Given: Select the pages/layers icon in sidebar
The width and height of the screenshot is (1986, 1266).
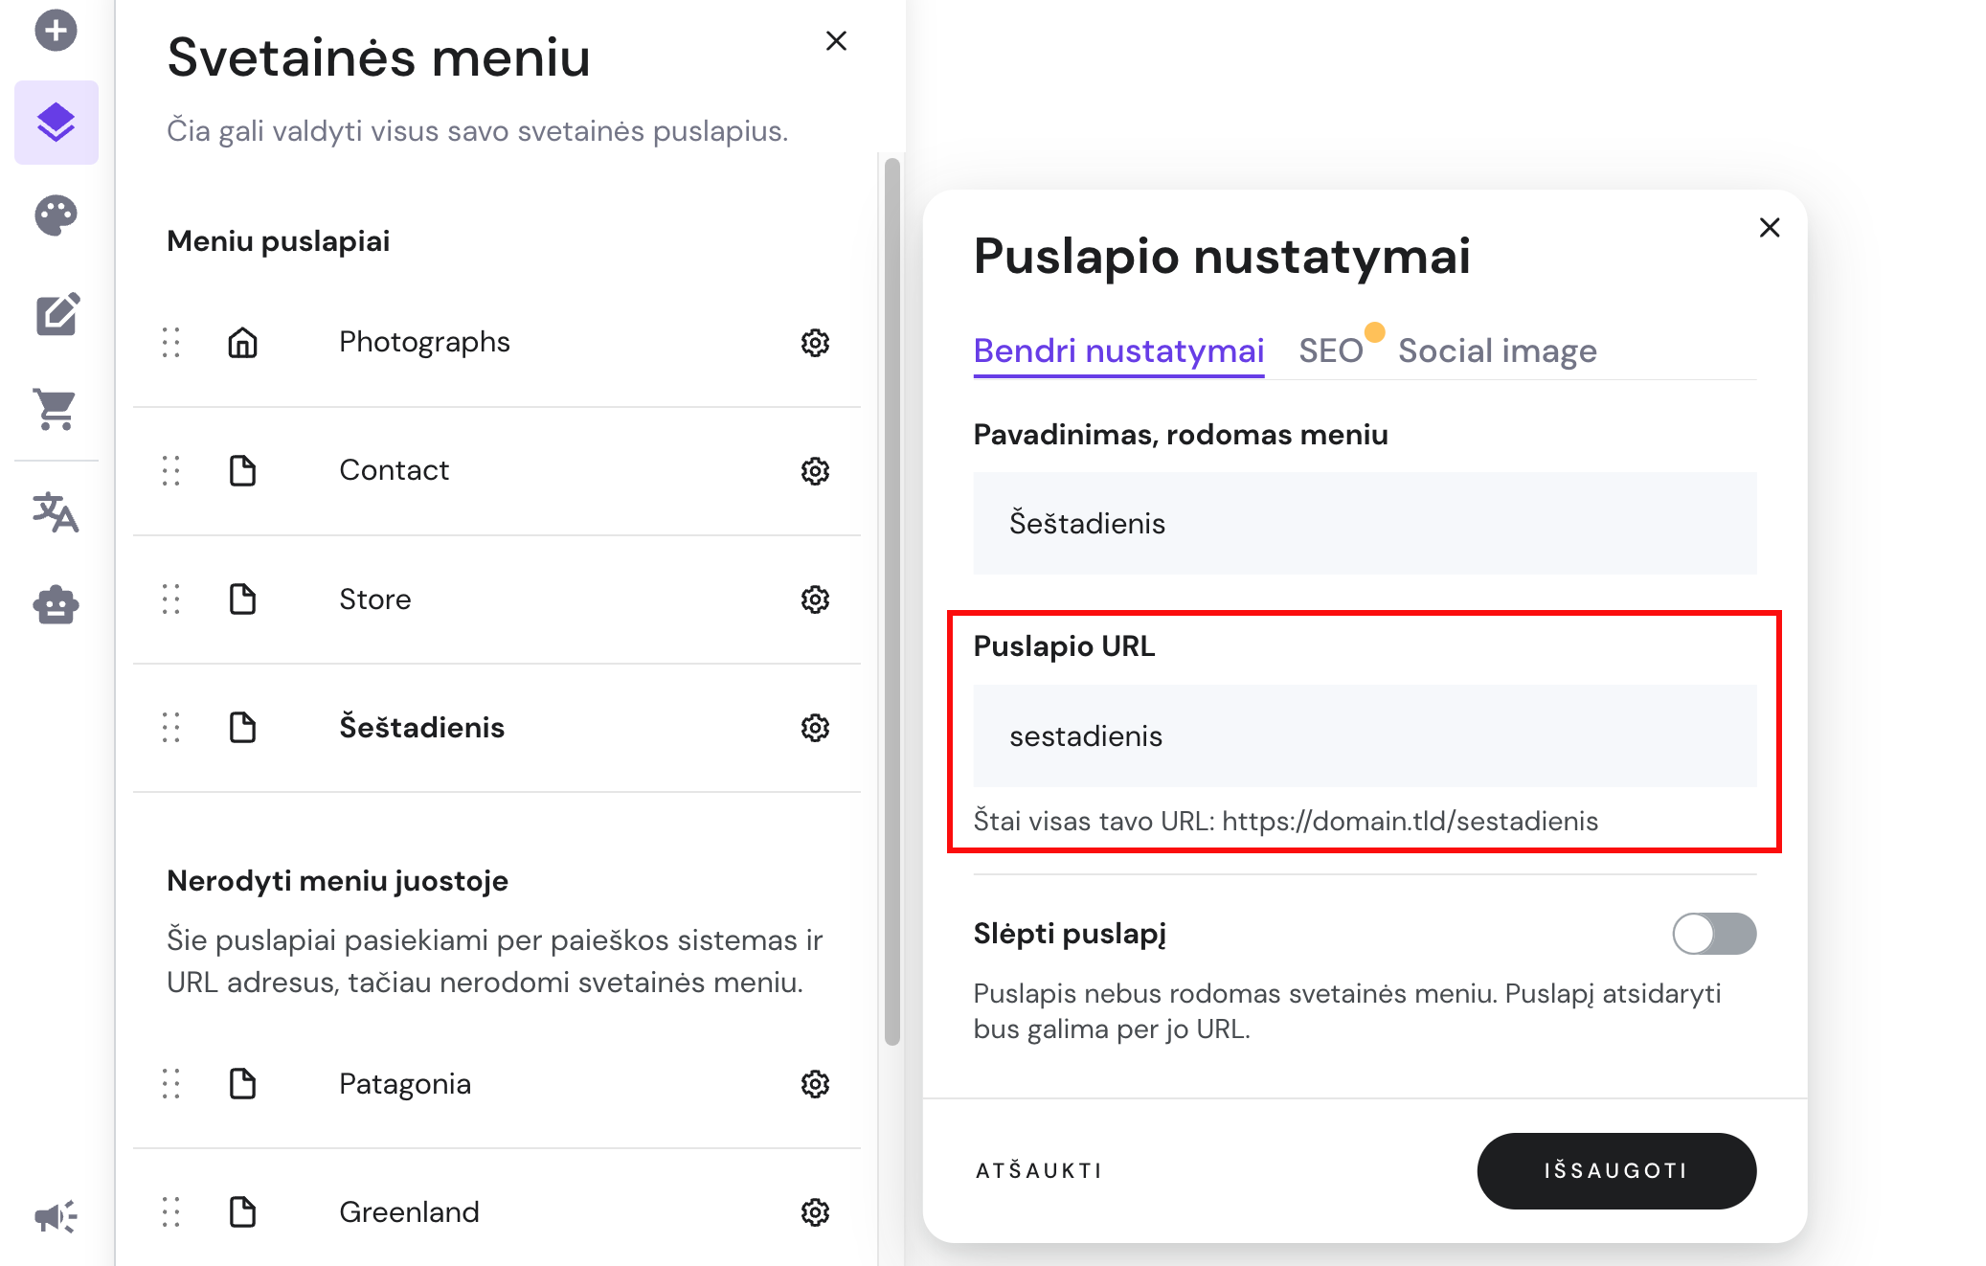Looking at the screenshot, I should click(x=56, y=122).
